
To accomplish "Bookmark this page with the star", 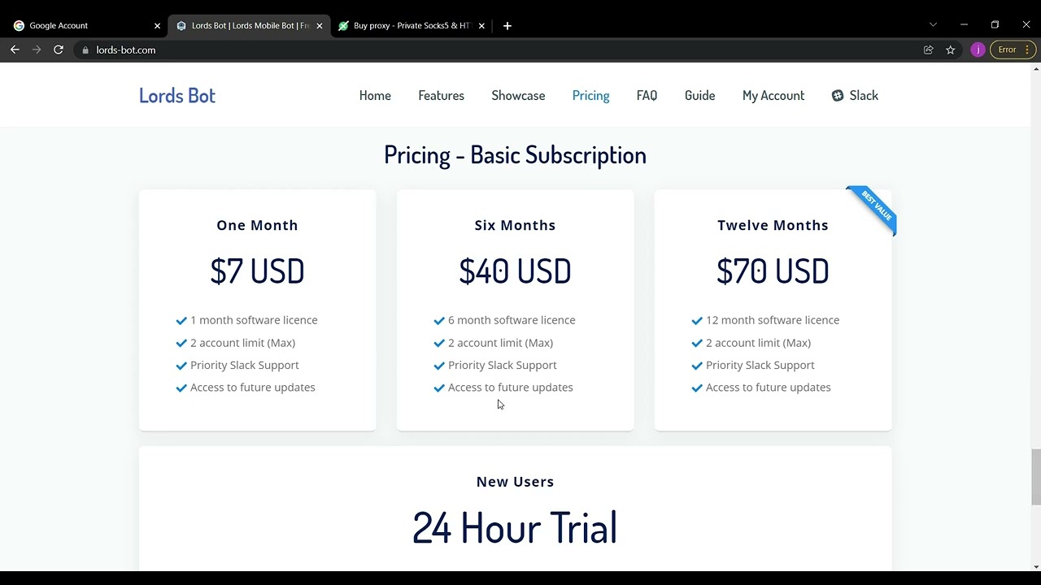I will click(951, 50).
